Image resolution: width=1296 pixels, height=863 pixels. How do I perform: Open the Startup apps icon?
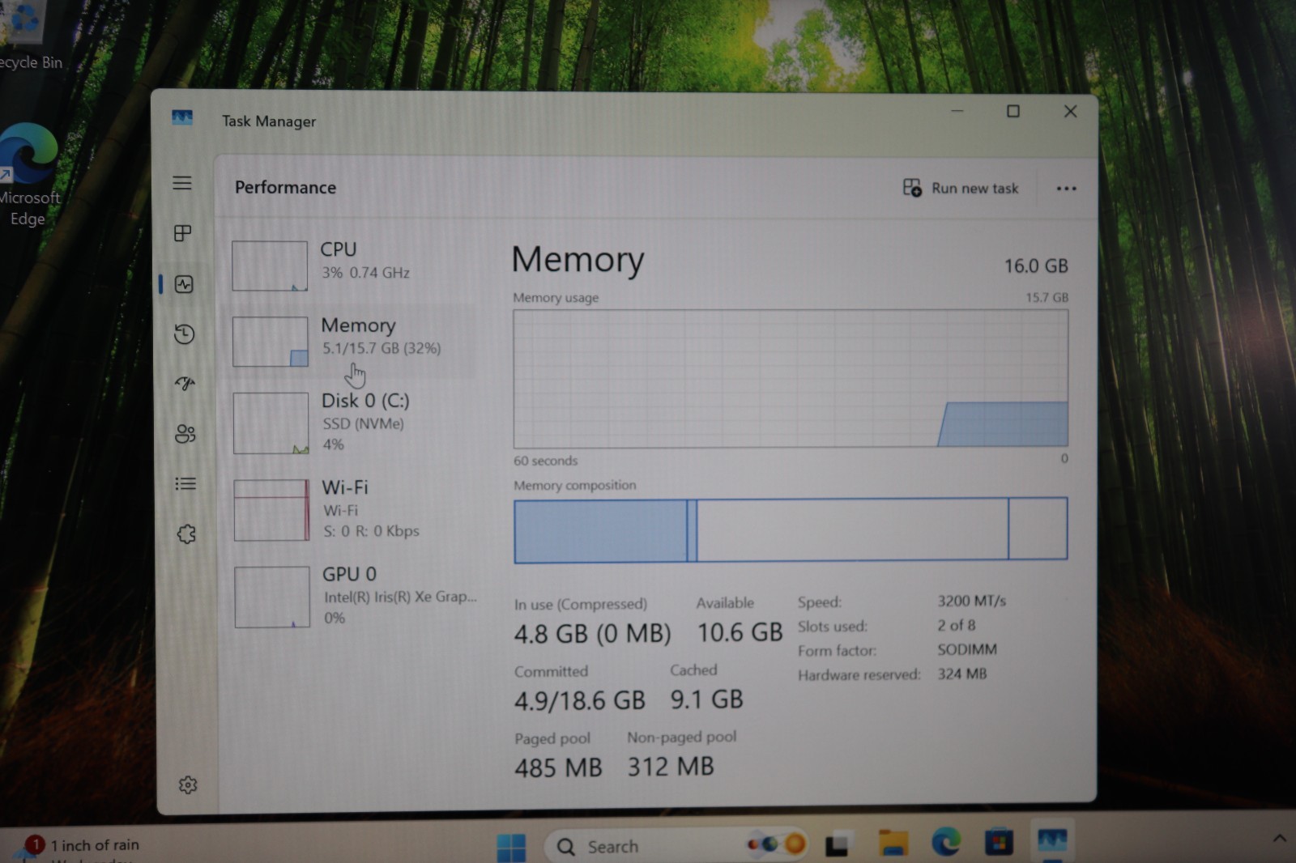pyautogui.click(x=185, y=383)
